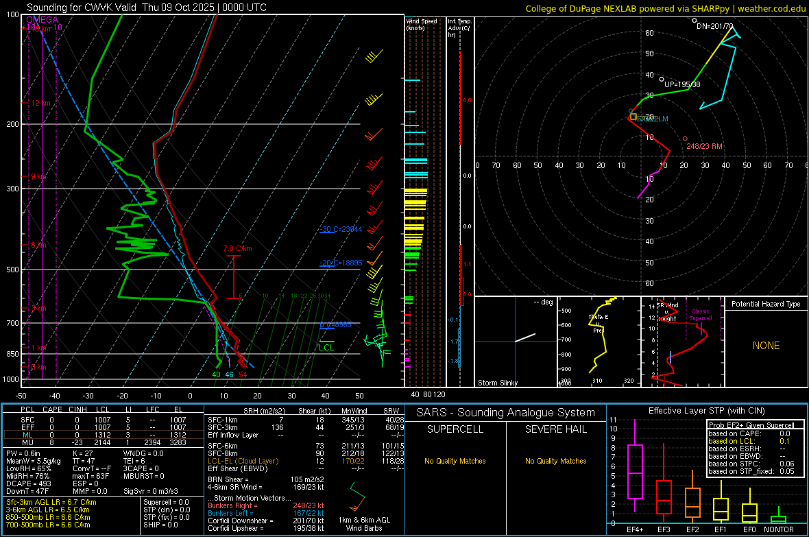Select the '9 km' height marker
809x537 pixels.
38,176
